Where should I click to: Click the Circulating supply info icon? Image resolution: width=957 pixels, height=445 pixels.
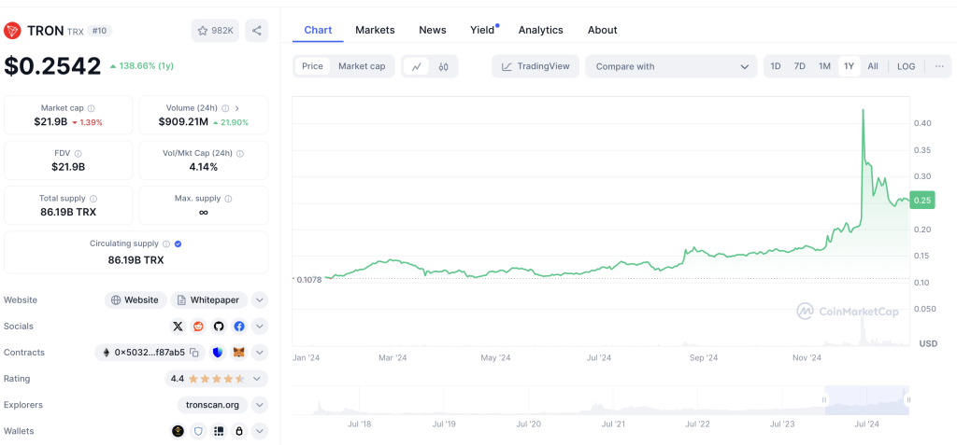[165, 243]
